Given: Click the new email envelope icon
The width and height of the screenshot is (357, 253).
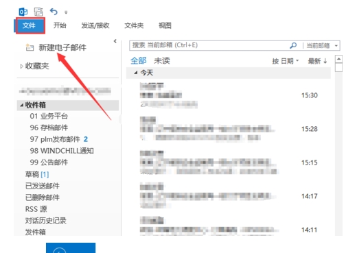Looking at the screenshot, I should tap(30, 47).
